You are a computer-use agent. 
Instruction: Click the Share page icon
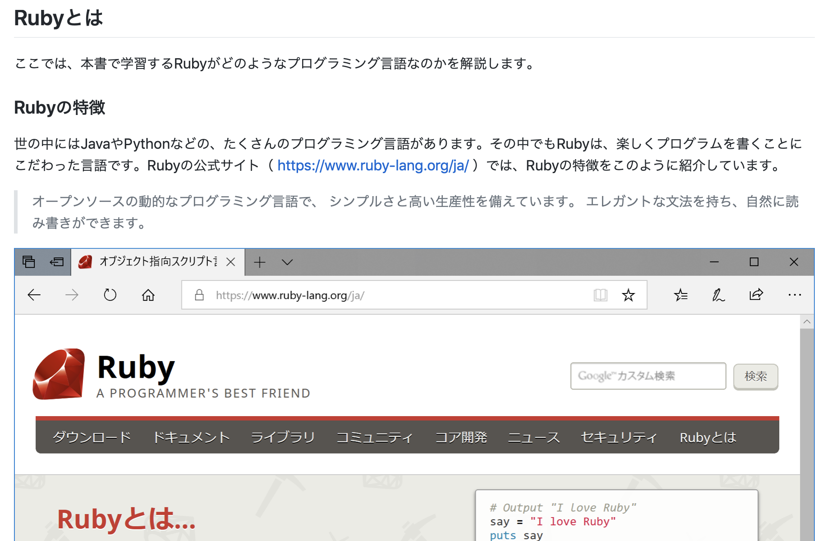[756, 295]
